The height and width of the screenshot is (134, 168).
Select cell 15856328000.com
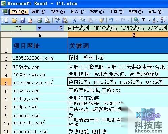[x=40, y=58]
